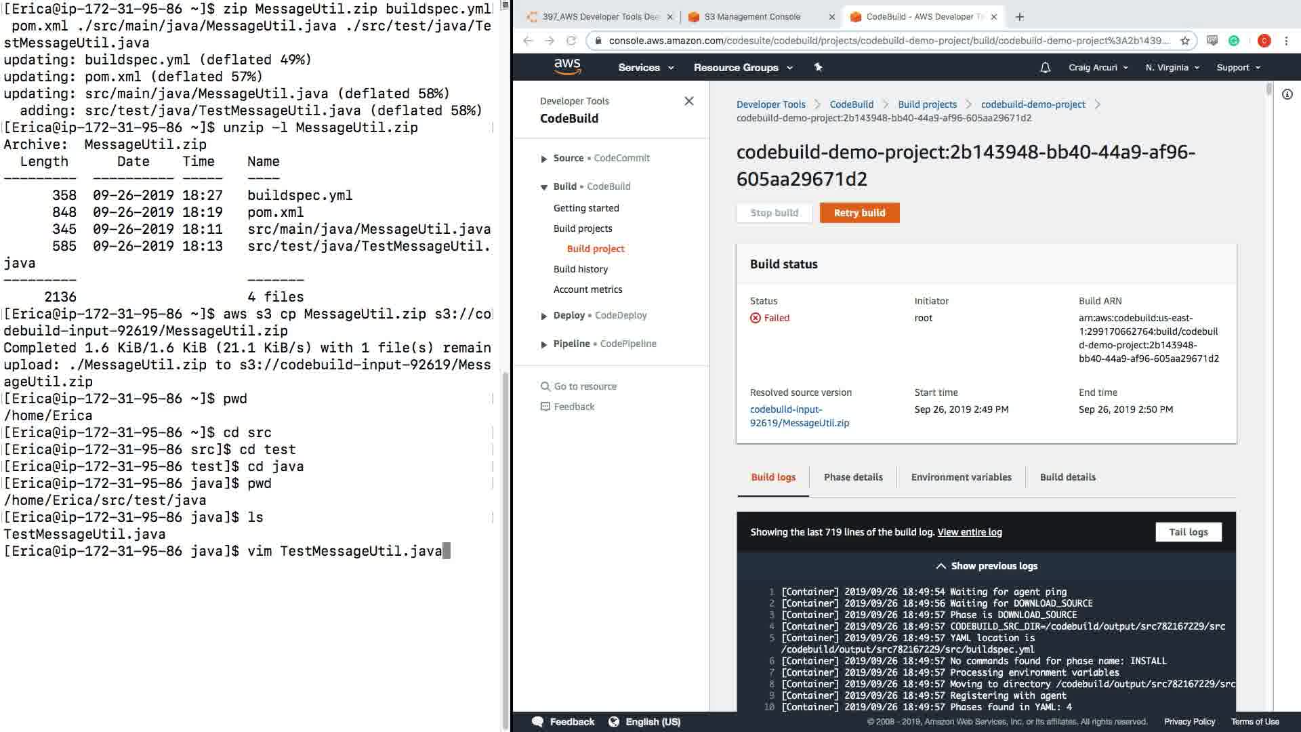This screenshot has height=732, width=1301.
Task: Click the Go to resource search icon
Action: pyautogui.click(x=545, y=386)
